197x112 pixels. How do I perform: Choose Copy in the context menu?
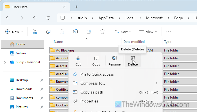pos(96,61)
